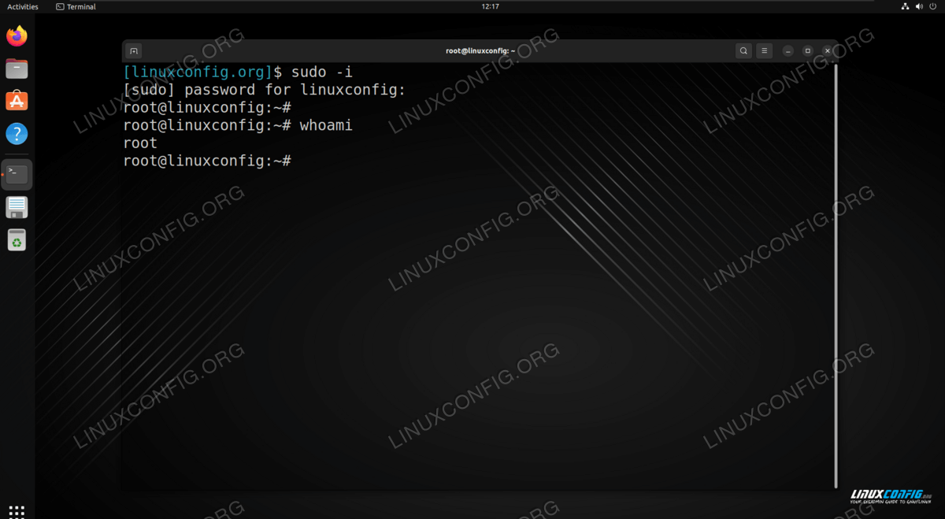Open the Terminal app menu in top bar

coord(76,6)
